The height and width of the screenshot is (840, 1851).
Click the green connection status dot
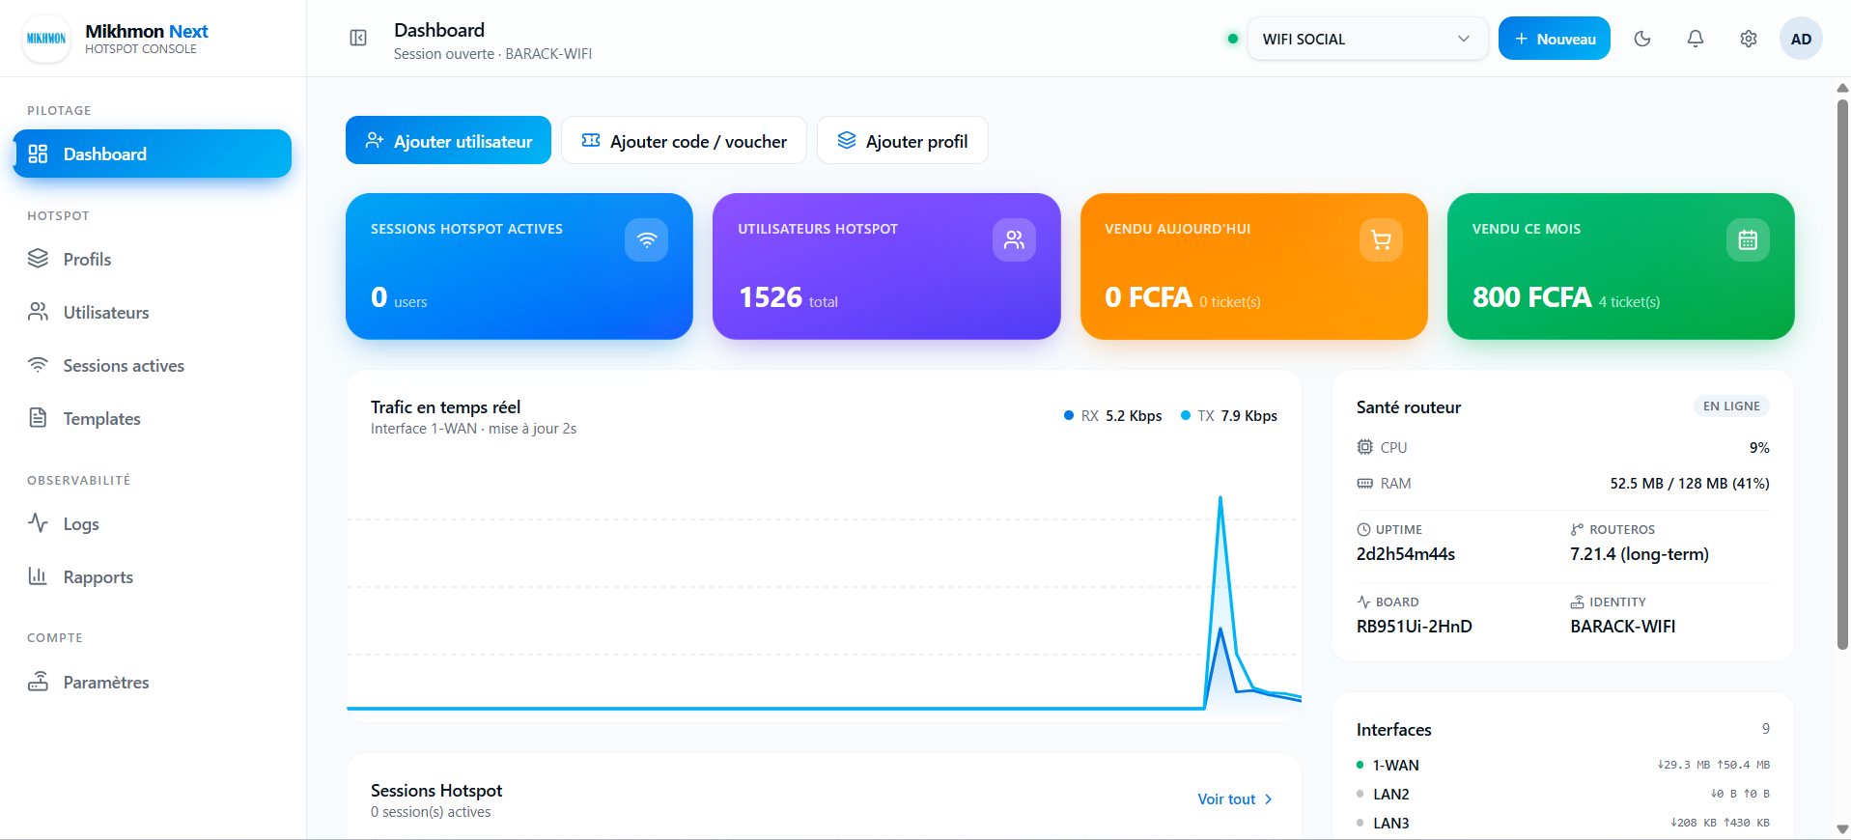[1232, 39]
